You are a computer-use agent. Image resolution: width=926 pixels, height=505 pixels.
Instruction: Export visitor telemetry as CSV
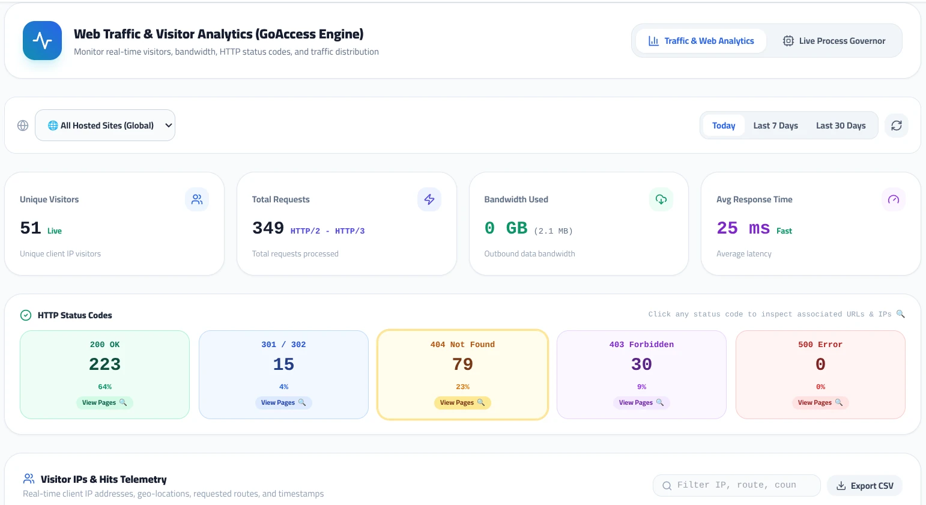[865, 485]
